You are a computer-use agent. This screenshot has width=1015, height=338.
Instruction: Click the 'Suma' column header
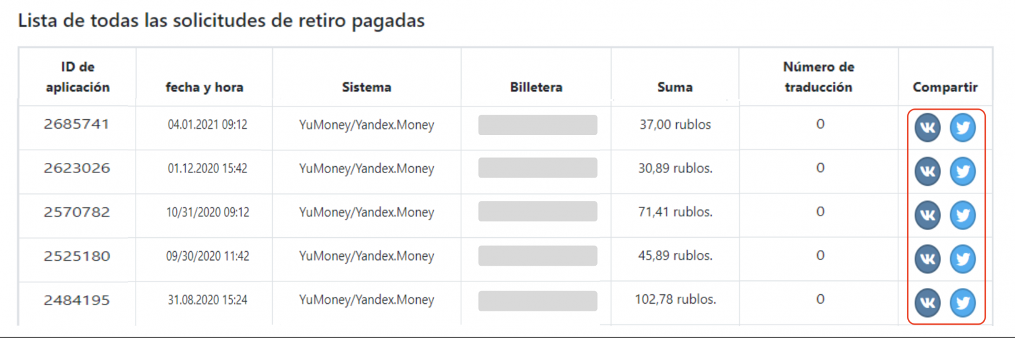point(675,87)
